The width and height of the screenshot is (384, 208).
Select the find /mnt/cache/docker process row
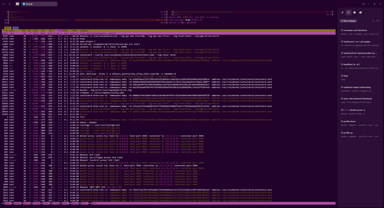coord(169,33)
